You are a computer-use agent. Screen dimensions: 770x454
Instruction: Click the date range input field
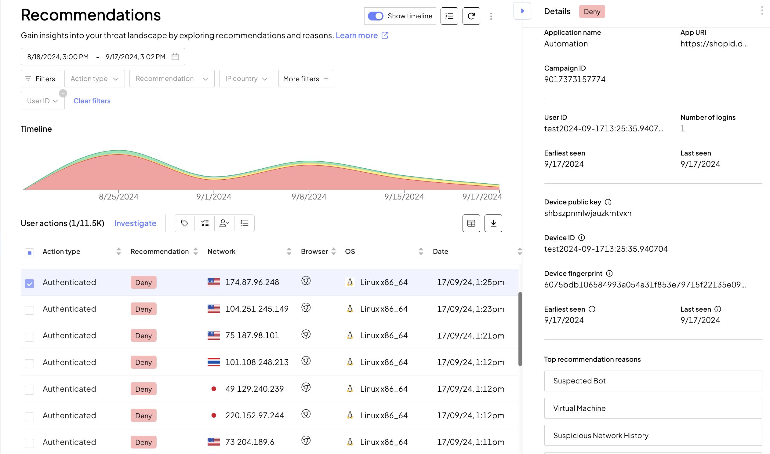[103, 57]
